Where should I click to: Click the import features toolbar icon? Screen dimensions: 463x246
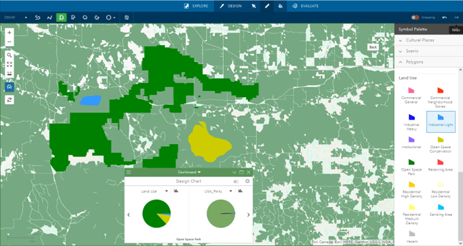point(127,17)
